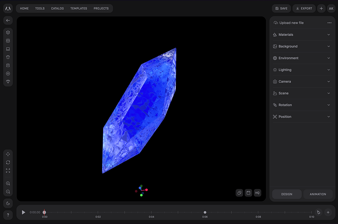Select the keyframe marker near 0:06

205,213
